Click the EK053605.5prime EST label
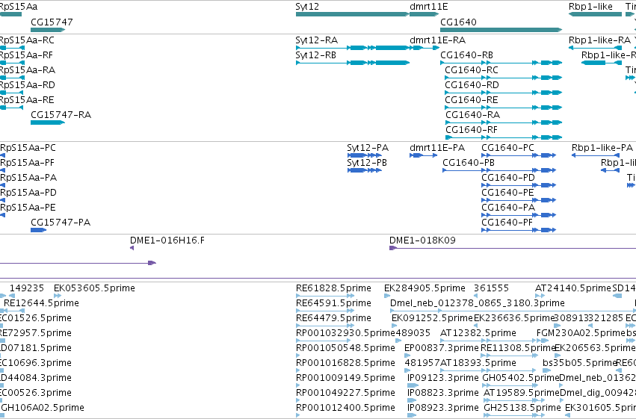Screen dimensions: 636x419 point(94,288)
